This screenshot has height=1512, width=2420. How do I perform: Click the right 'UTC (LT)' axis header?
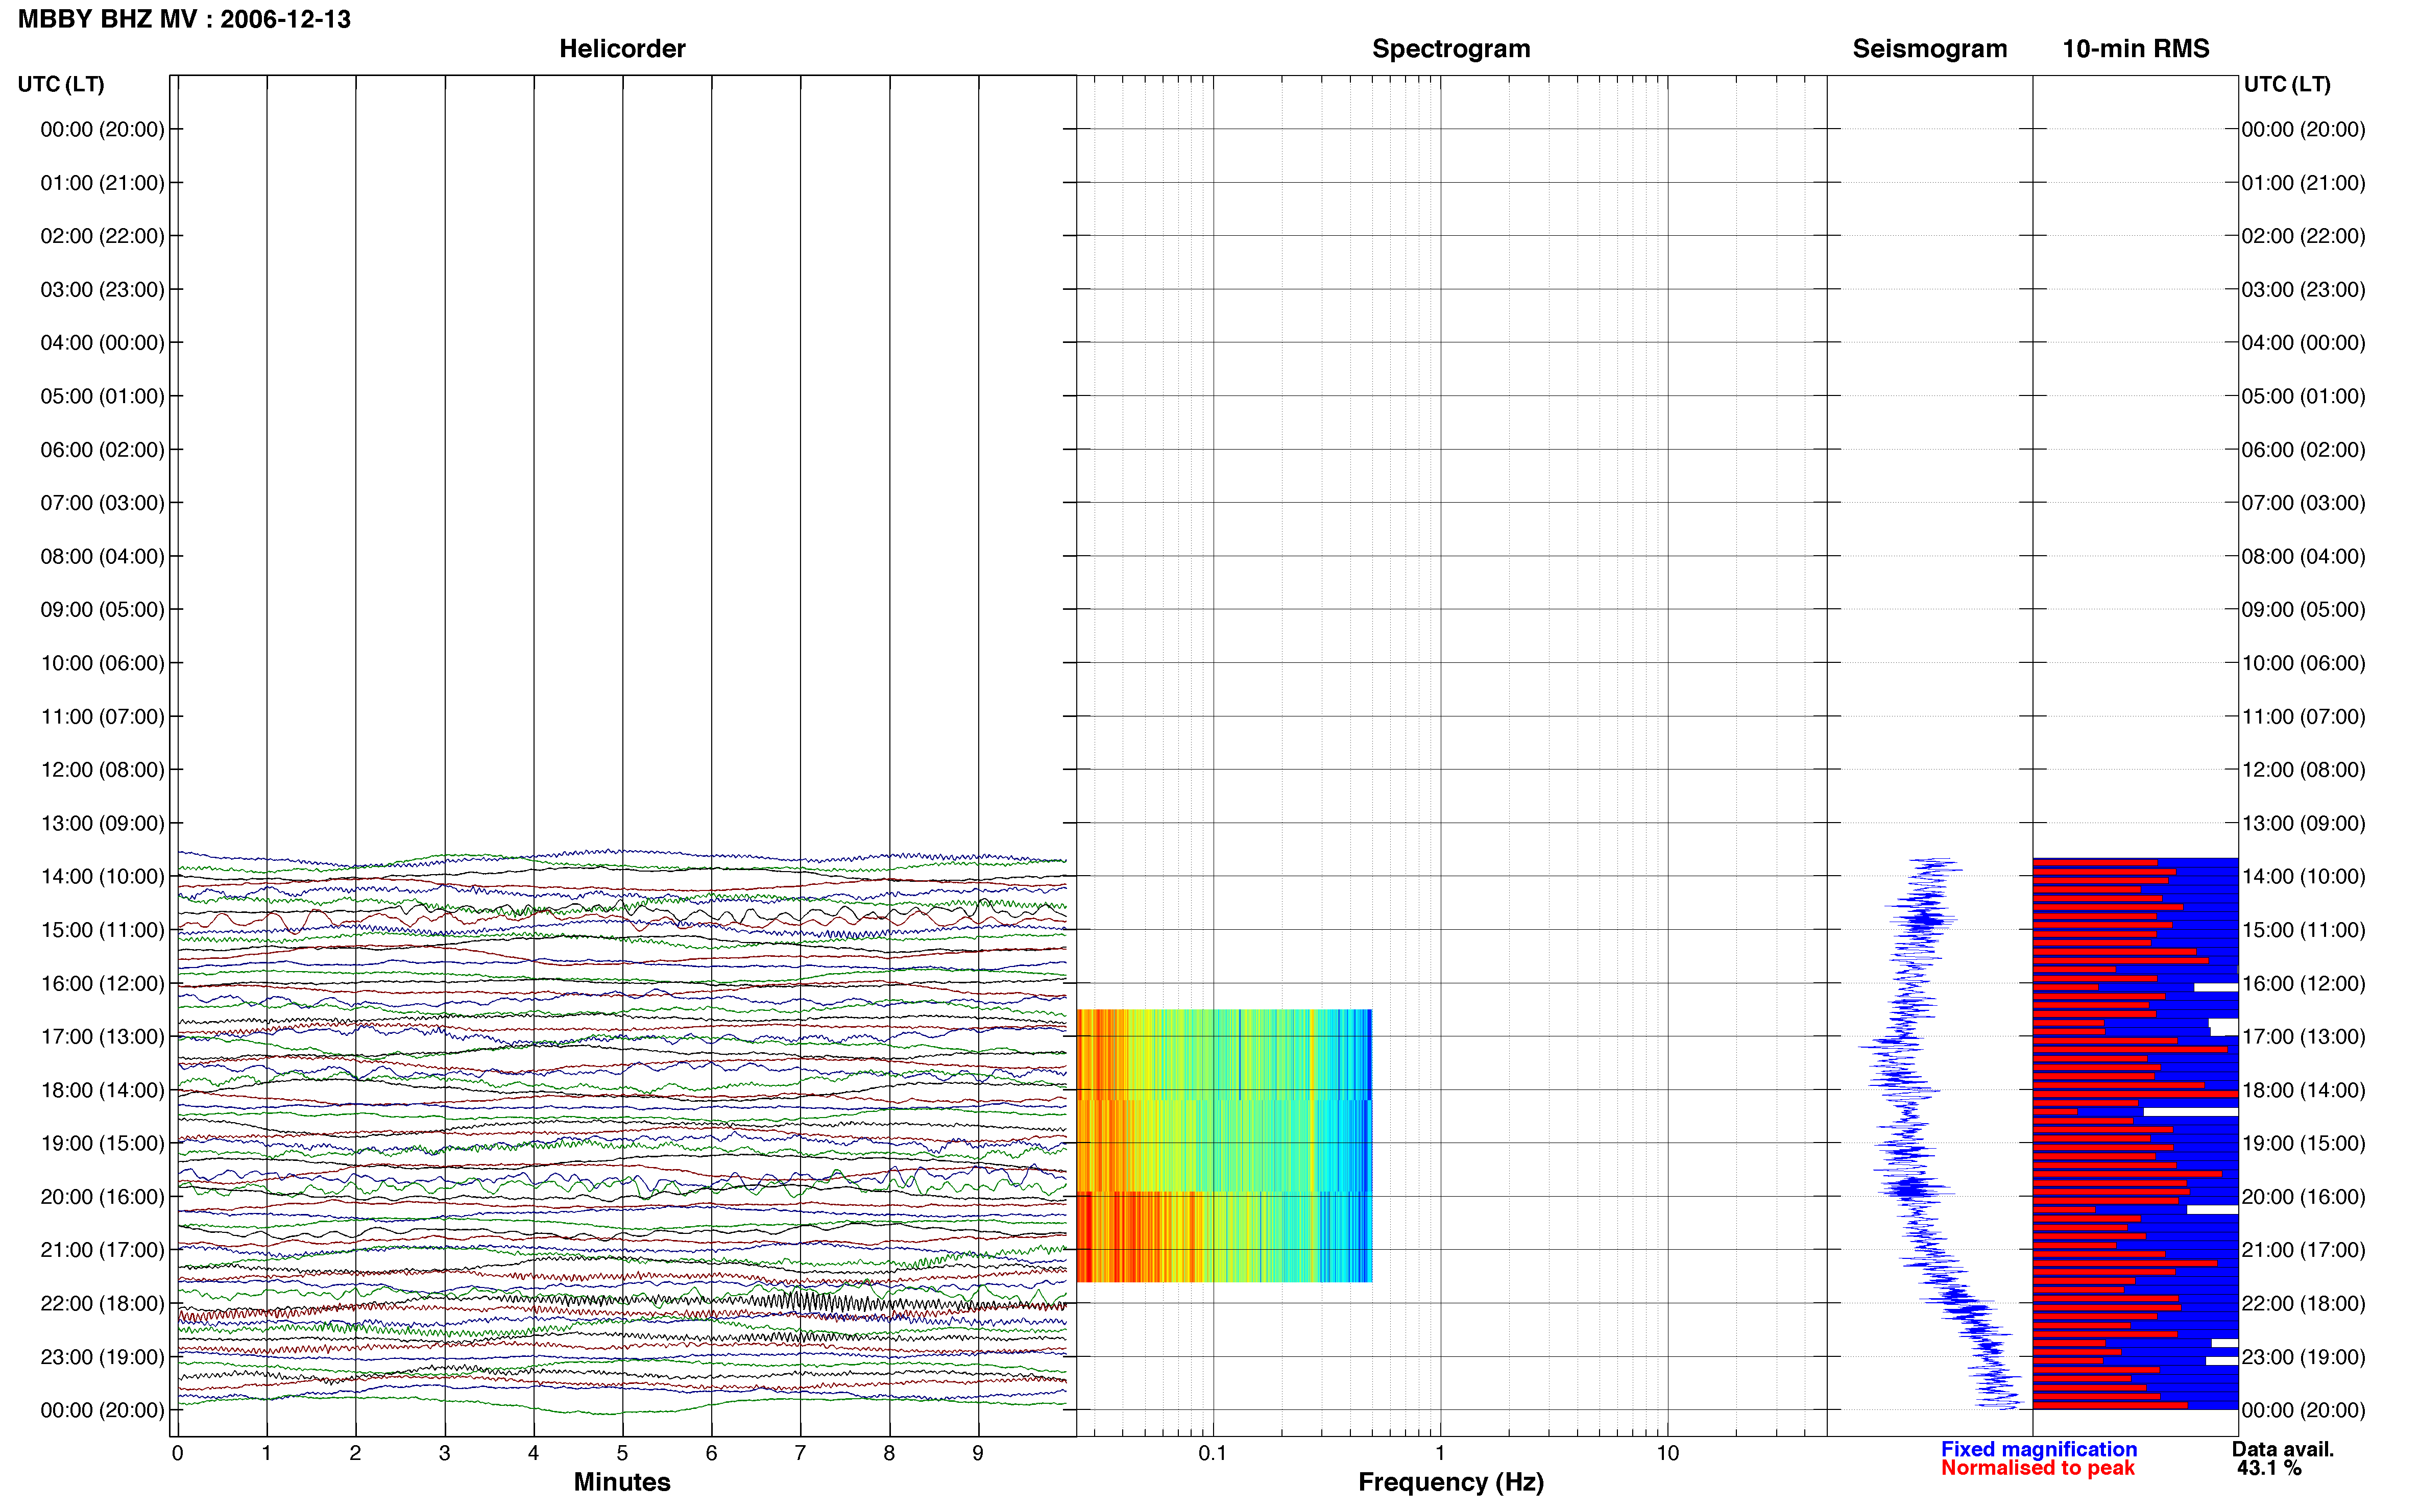pos(2286,84)
